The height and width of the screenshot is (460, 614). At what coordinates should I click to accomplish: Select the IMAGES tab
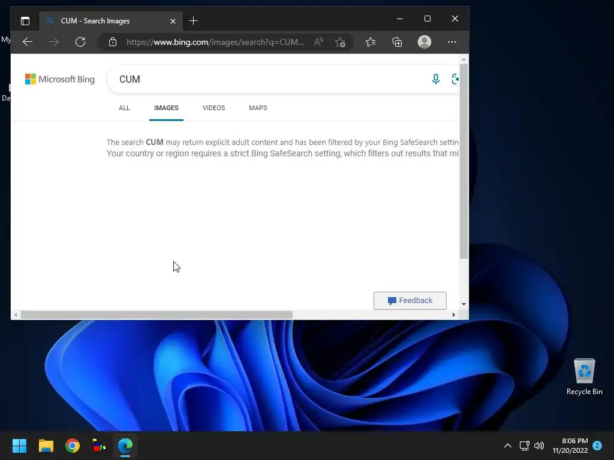click(x=166, y=108)
